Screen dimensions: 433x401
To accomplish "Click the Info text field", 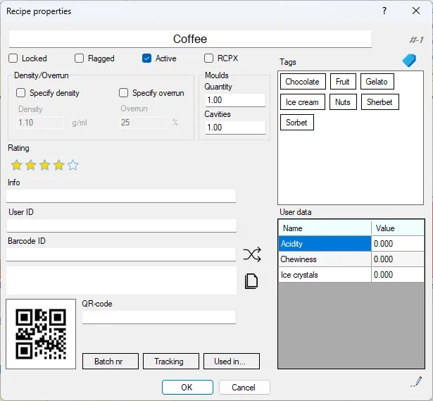I will [121, 196].
